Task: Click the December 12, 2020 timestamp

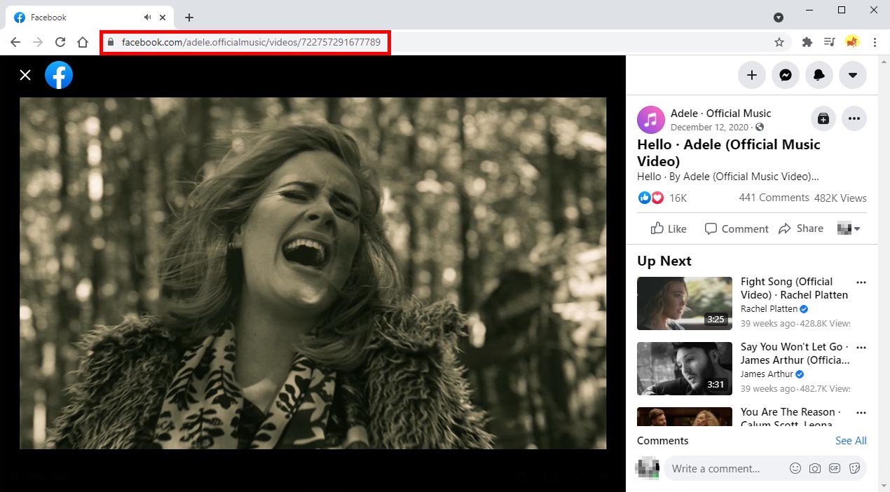Action: 709,128
